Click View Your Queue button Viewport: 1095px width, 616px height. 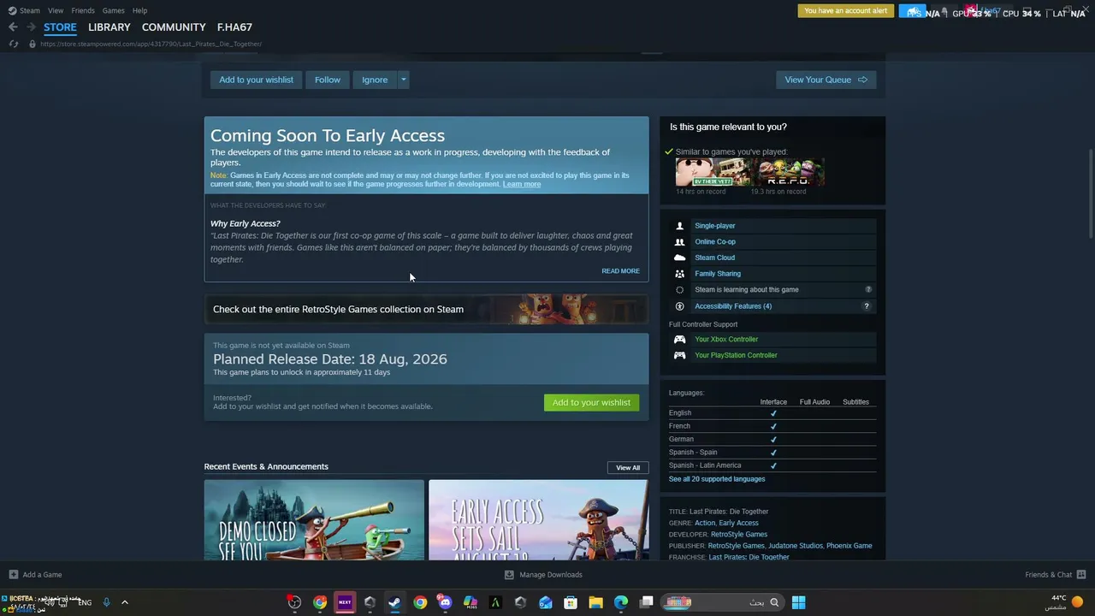click(826, 80)
